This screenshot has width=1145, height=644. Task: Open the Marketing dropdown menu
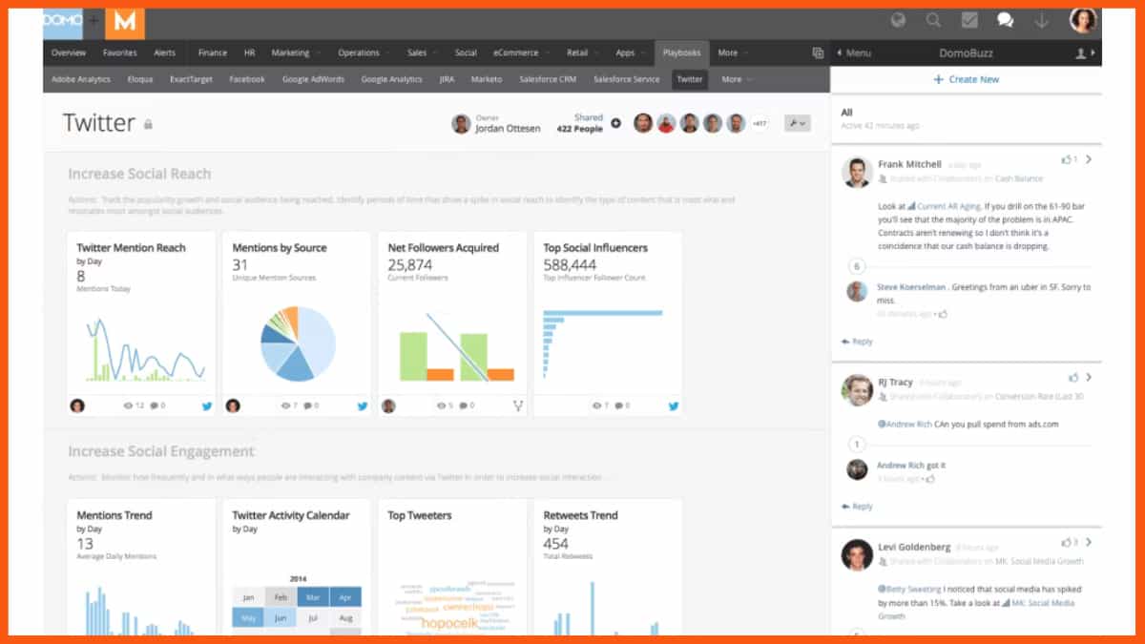pyautogui.click(x=295, y=53)
